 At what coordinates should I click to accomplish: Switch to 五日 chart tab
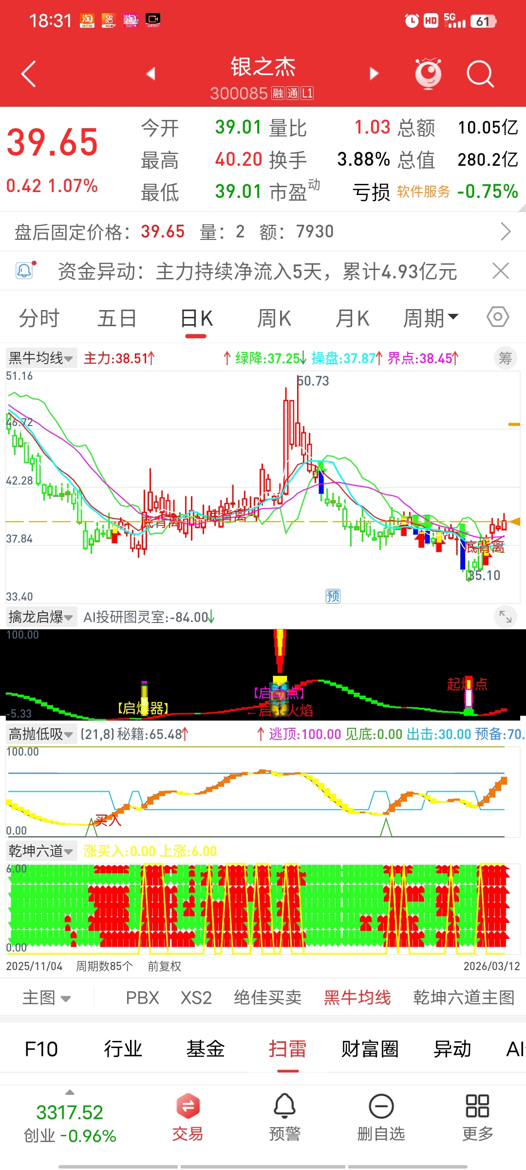117,318
